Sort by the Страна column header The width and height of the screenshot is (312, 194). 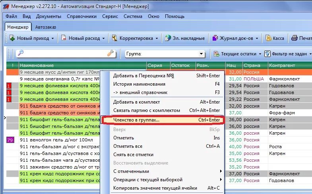tap(255, 65)
